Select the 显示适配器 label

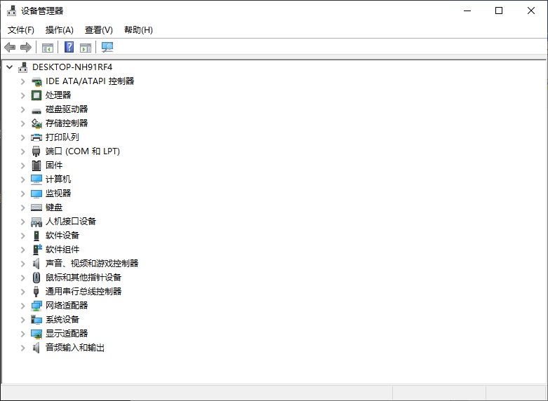click(67, 334)
